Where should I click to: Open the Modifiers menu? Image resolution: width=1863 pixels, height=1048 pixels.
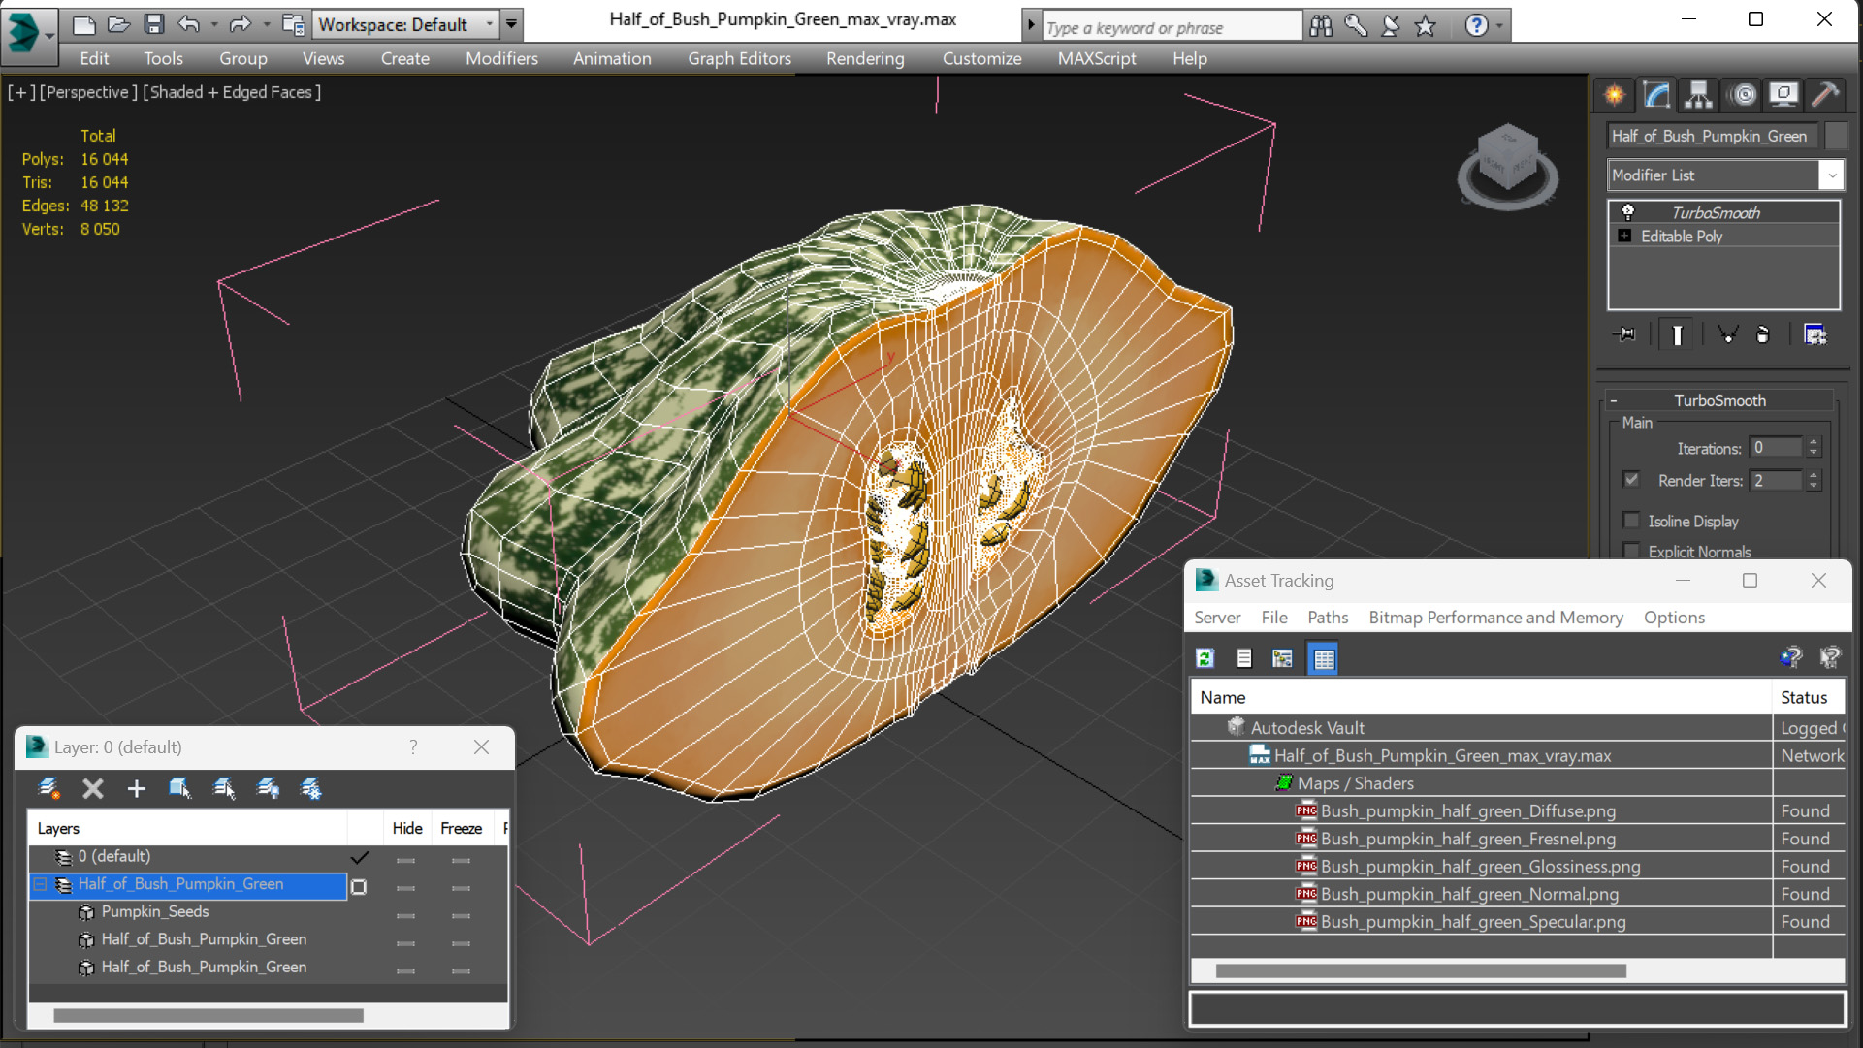[501, 58]
